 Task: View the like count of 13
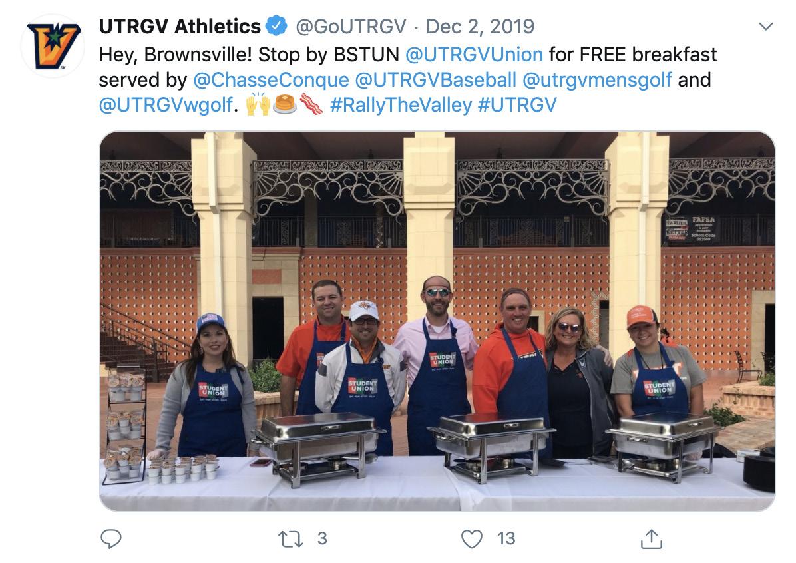click(x=506, y=538)
